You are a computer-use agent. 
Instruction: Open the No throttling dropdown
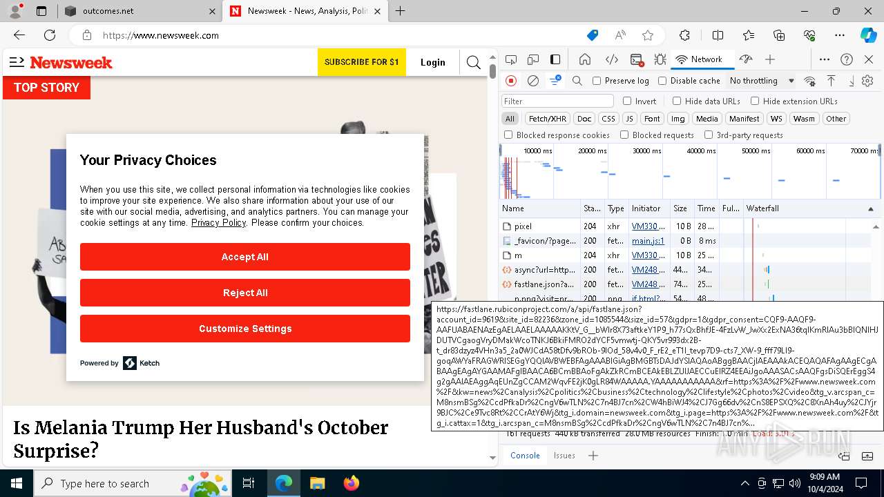tap(762, 81)
